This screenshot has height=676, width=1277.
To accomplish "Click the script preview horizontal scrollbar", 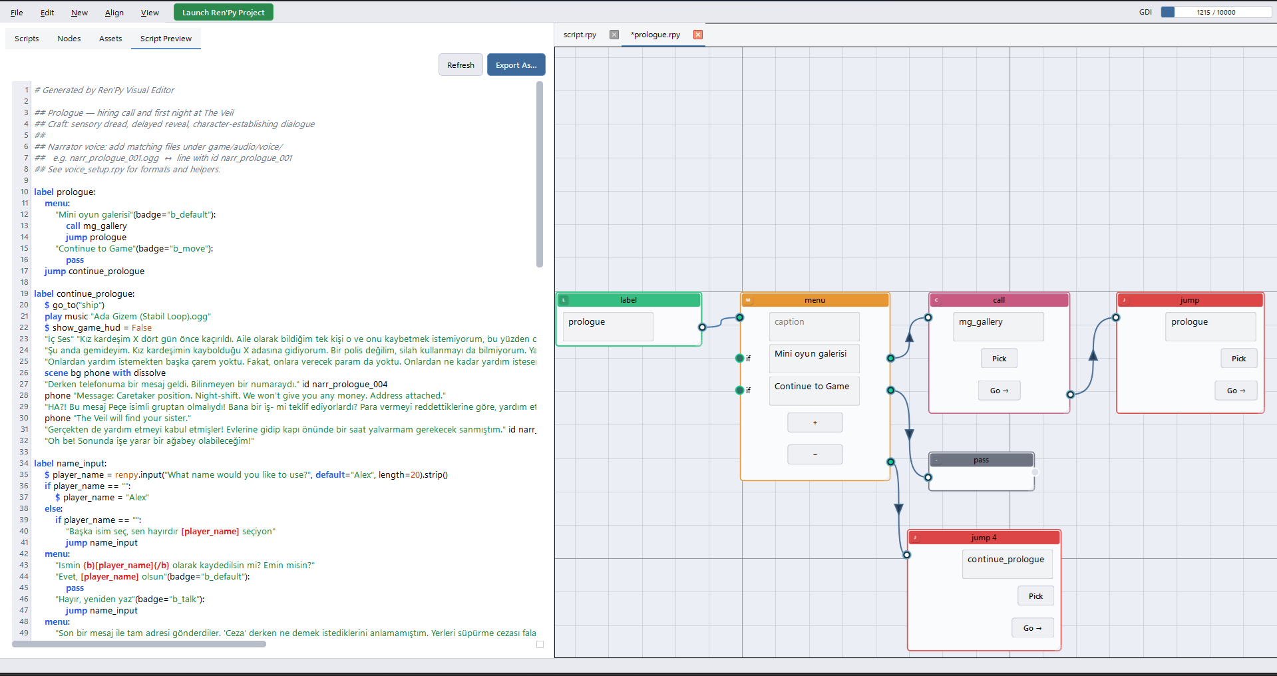I will tap(139, 644).
